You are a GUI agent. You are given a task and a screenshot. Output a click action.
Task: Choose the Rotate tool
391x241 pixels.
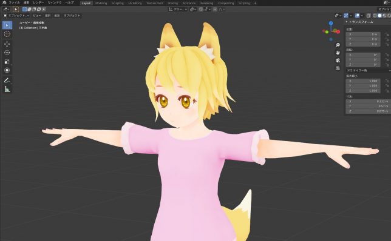click(x=7, y=53)
